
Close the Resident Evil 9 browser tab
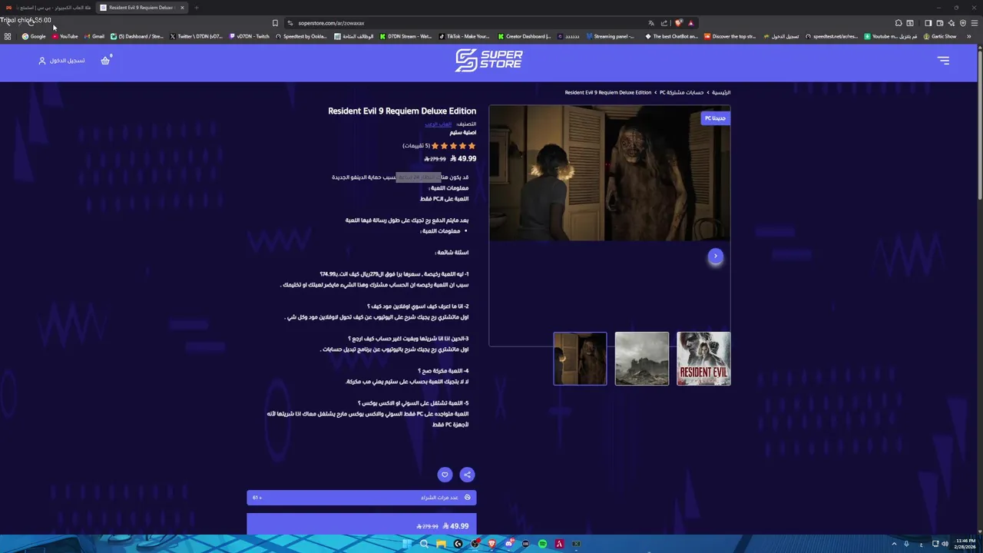182,8
